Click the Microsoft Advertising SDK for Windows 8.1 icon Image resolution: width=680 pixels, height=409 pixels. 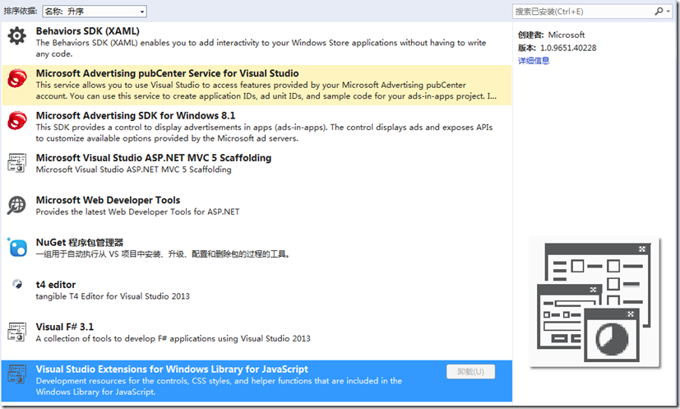click(17, 120)
